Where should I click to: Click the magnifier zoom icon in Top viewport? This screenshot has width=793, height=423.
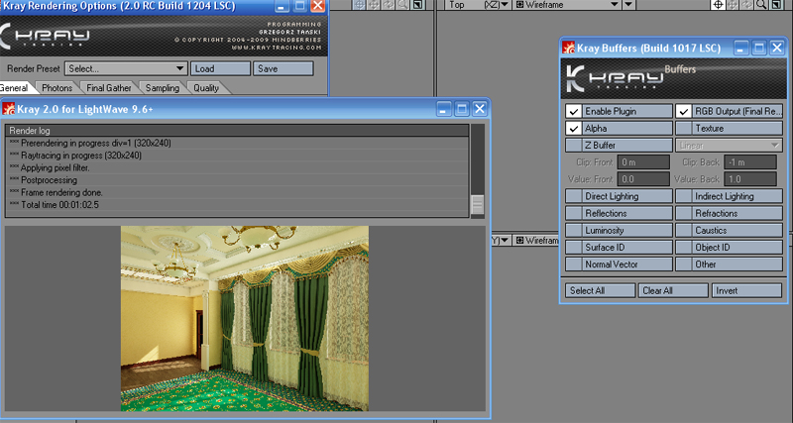point(760,5)
